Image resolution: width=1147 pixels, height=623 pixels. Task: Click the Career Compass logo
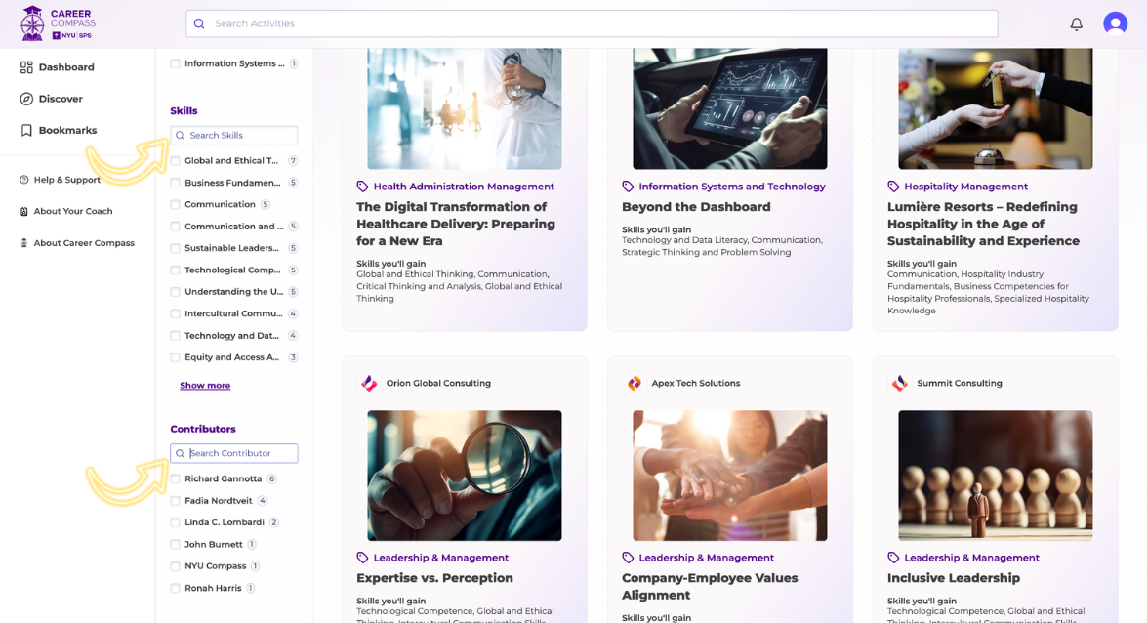pos(58,23)
